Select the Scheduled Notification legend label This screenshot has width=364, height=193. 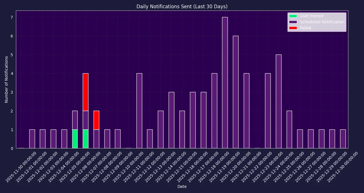pyautogui.click(x=322, y=22)
